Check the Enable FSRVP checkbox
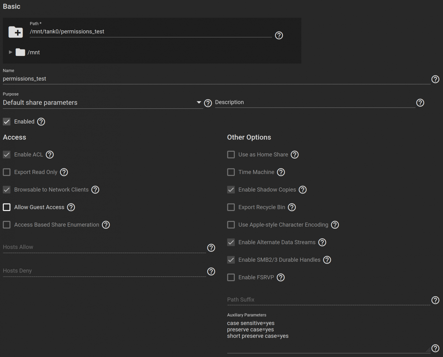This screenshot has width=443, height=357. 231,278
